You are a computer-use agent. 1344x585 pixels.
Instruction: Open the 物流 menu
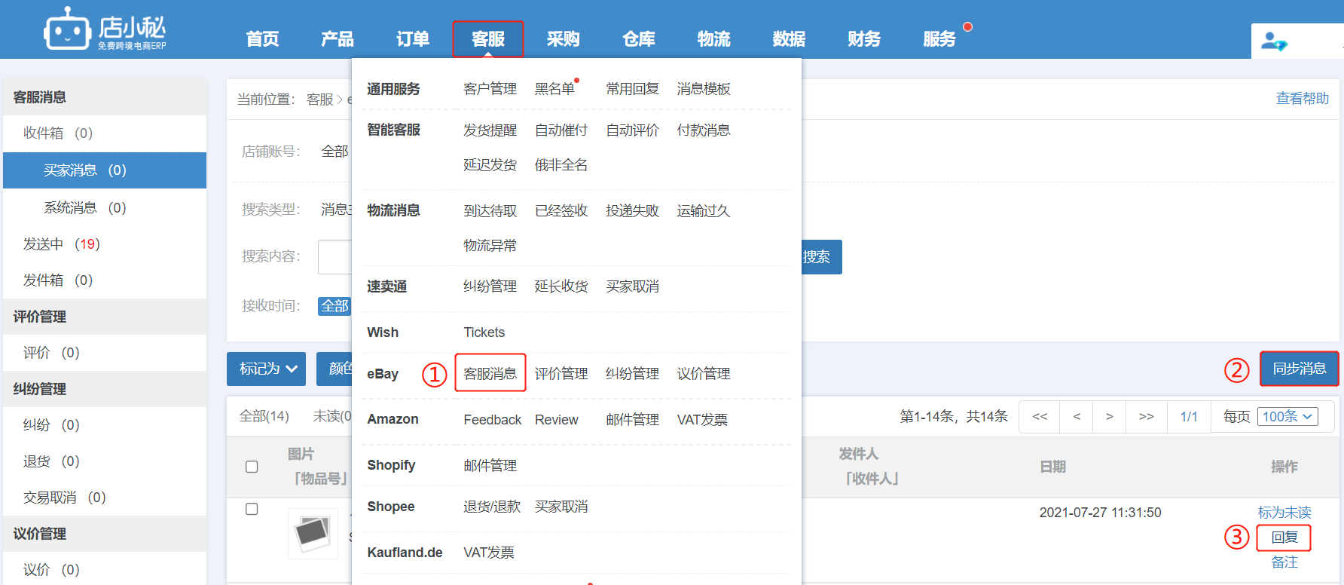tap(714, 39)
